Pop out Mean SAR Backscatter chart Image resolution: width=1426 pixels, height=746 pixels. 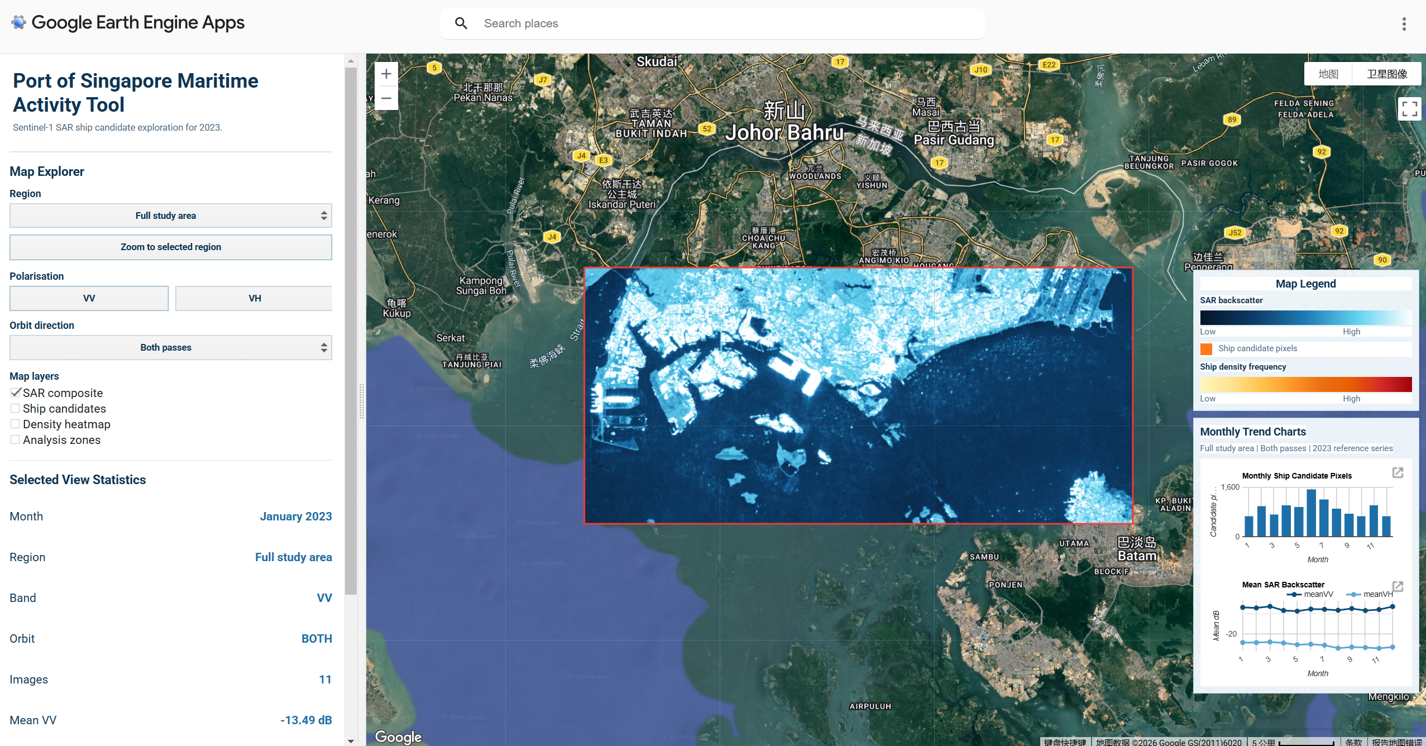click(x=1398, y=586)
